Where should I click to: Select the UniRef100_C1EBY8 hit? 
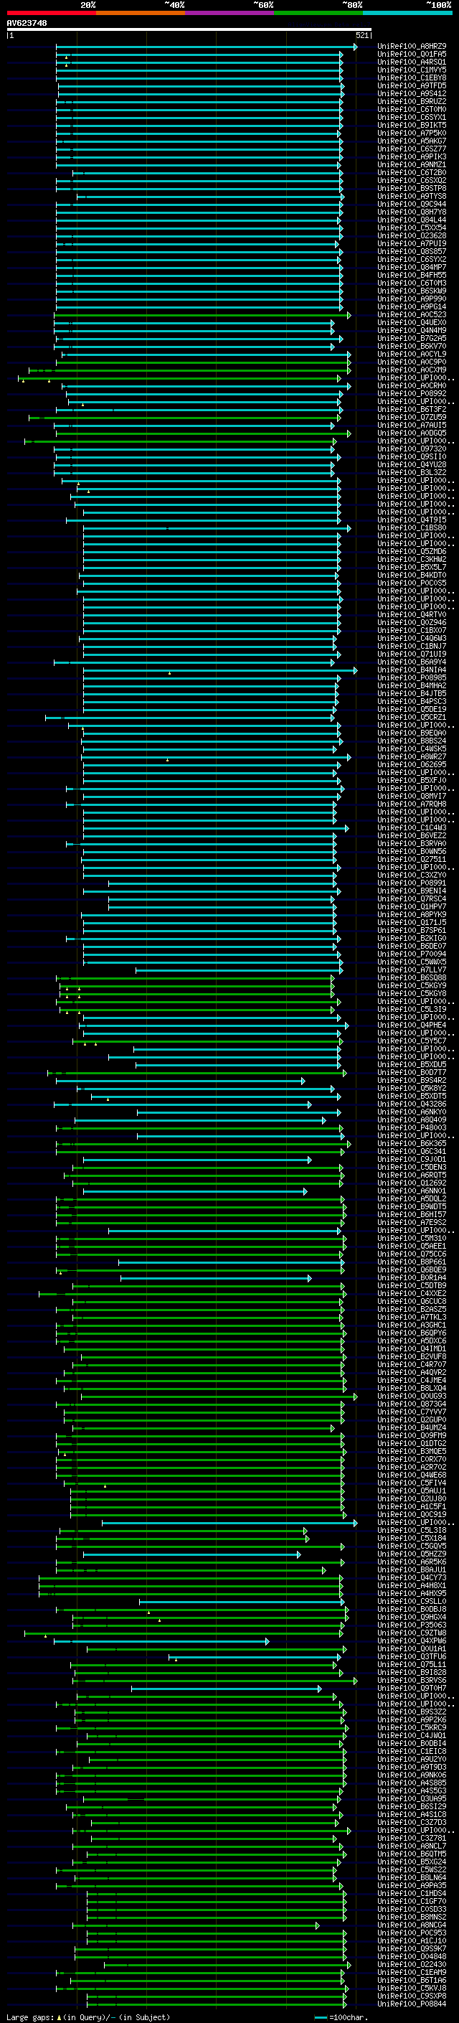412,78
